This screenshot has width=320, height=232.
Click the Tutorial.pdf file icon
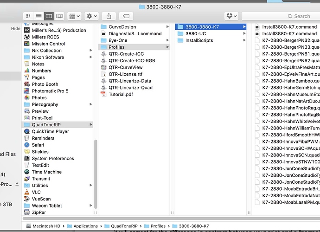(x=104, y=94)
